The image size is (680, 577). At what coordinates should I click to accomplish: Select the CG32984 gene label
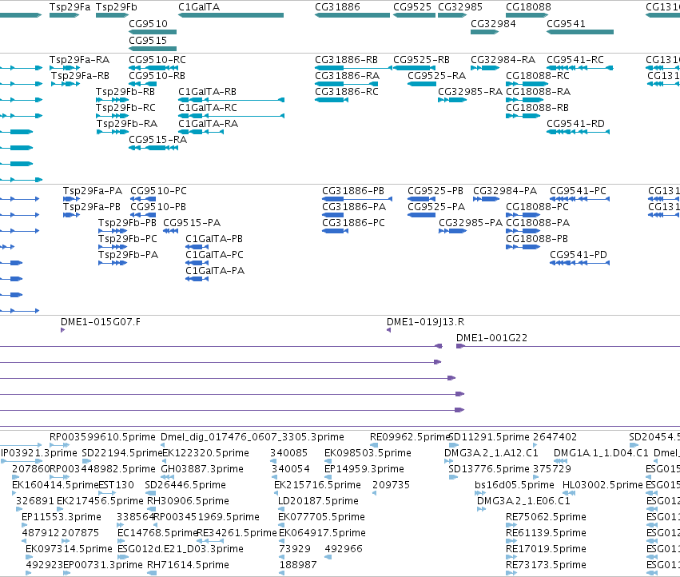pos(493,23)
